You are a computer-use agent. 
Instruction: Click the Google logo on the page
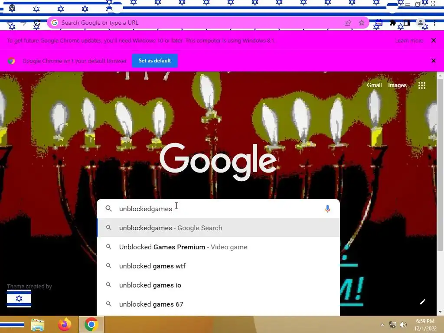[219, 161]
